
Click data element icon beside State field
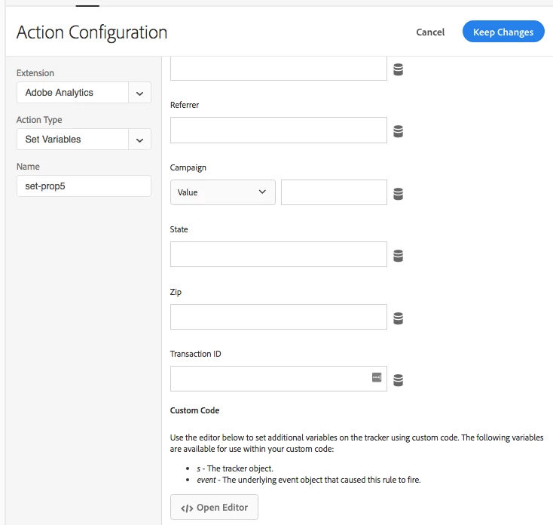click(x=399, y=256)
